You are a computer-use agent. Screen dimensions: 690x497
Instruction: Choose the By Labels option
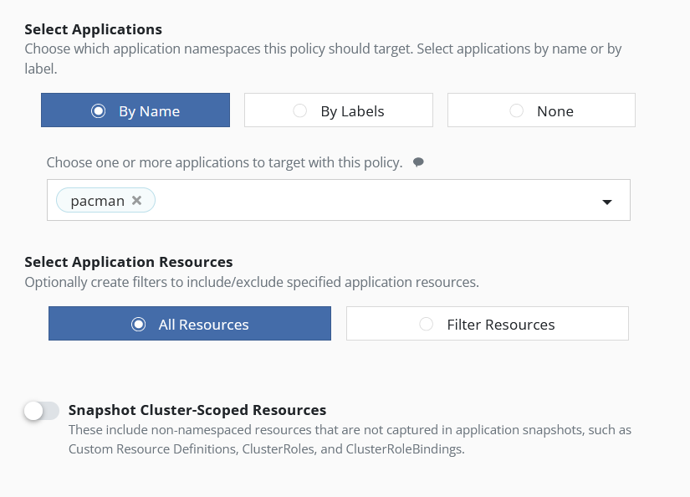pyautogui.click(x=339, y=110)
